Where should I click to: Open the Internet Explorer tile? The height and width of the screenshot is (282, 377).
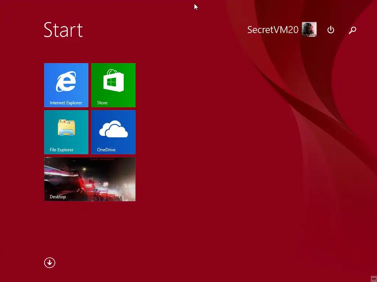click(66, 85)
